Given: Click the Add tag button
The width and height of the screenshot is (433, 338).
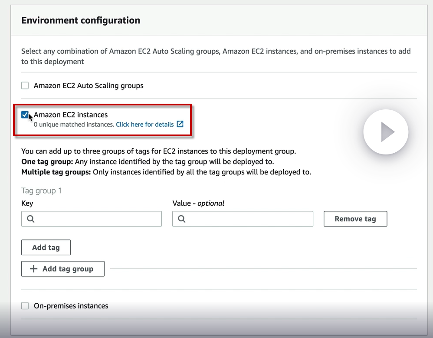Looking at the screenshot, I should [46, 247].
